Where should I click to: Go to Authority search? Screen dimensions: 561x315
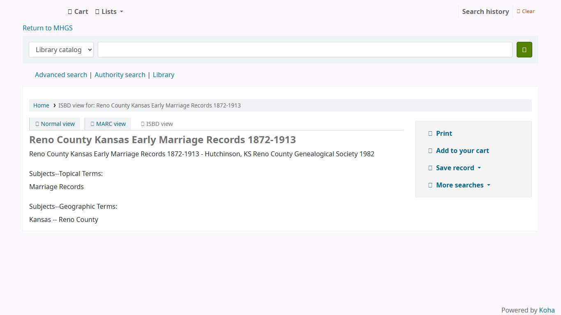(x=120, y=75)
